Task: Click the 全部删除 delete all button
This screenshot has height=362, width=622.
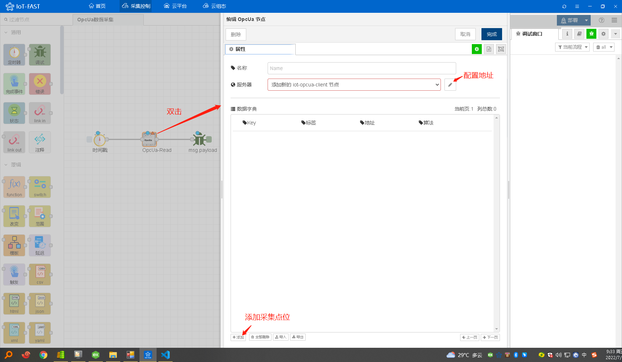Action: (x=260, y=337)
